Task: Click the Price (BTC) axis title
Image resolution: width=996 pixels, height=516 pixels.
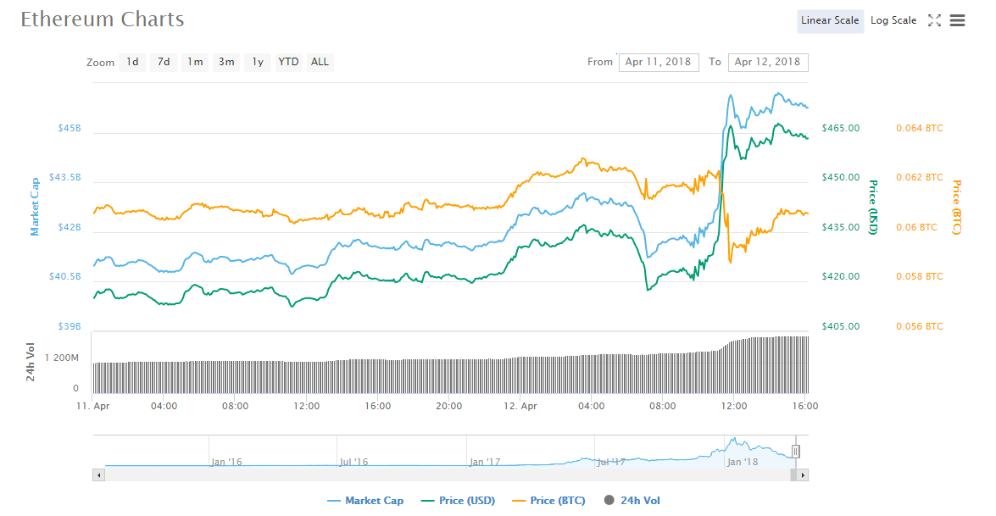Action: click(x=957, y=207)
